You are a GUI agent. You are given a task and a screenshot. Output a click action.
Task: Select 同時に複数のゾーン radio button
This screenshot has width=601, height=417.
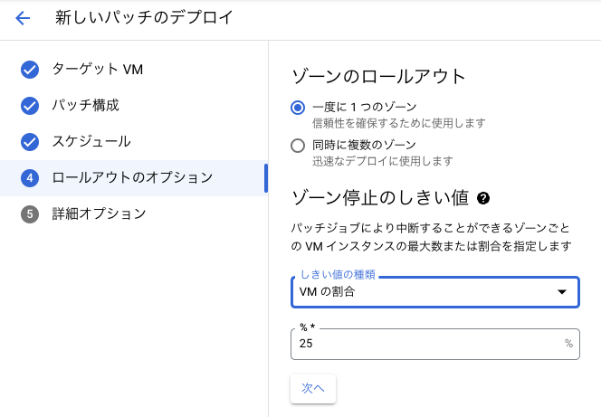[298, 145]
